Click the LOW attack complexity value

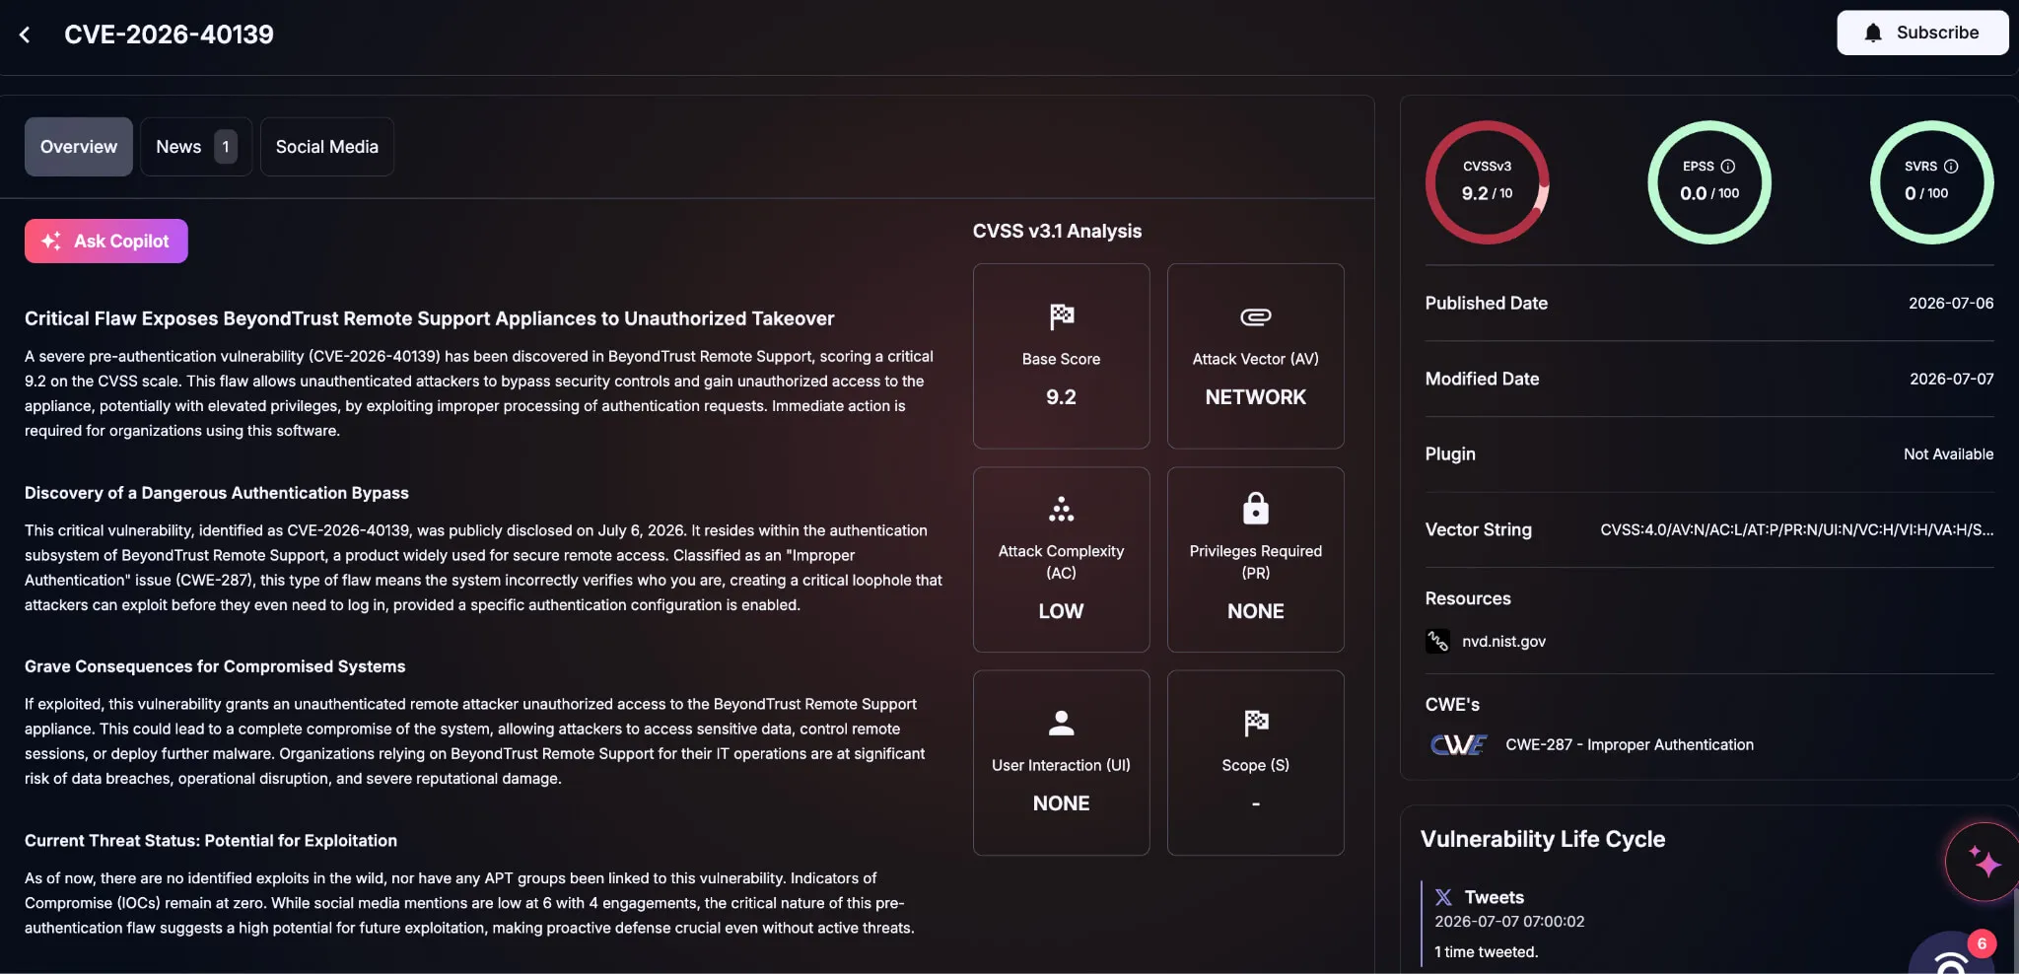tap(1061, 611)
